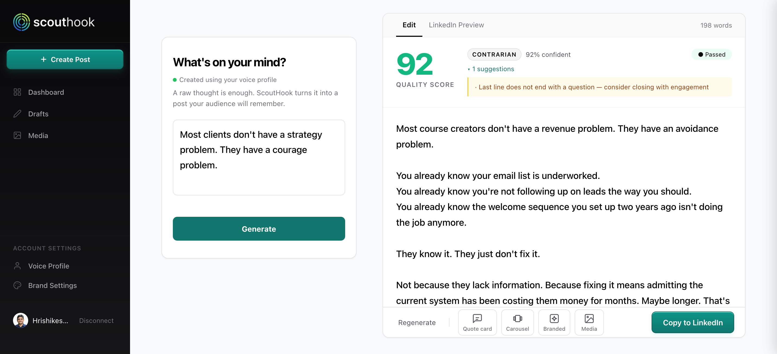Viewport: 777px width, 354px height.
Task: Click the Disconnect link
Action: click(96, 320)
